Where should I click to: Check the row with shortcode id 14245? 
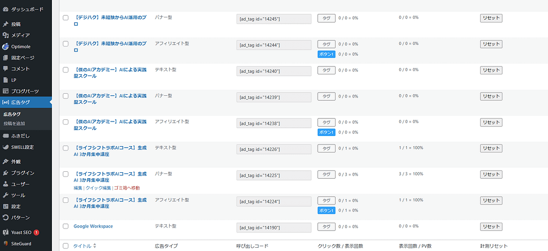(66, 18)
